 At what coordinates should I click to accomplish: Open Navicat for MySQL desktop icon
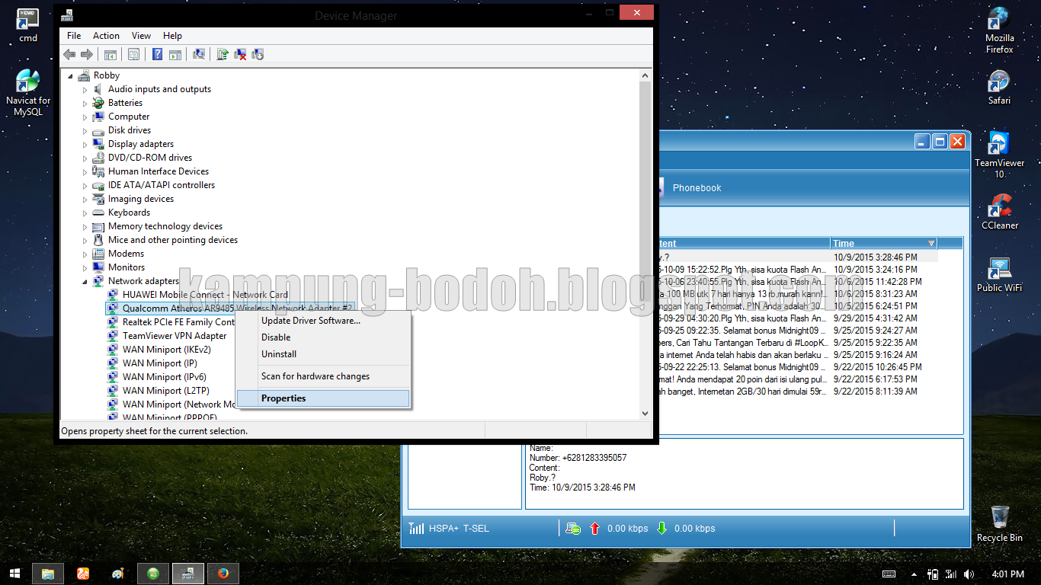point(28,93)
